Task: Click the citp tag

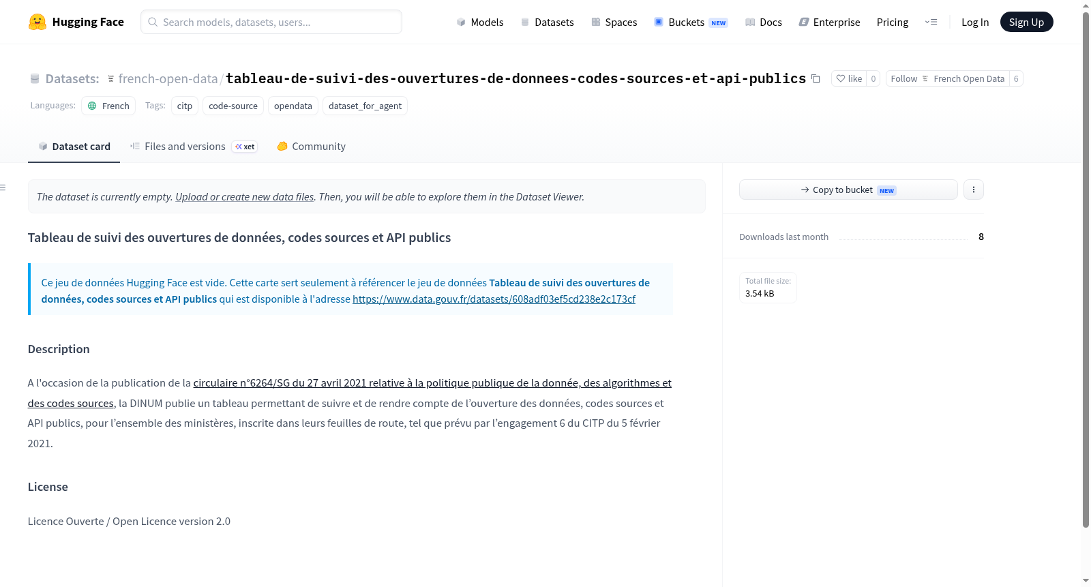Action: pyautogui.click(x=185, y=106)
